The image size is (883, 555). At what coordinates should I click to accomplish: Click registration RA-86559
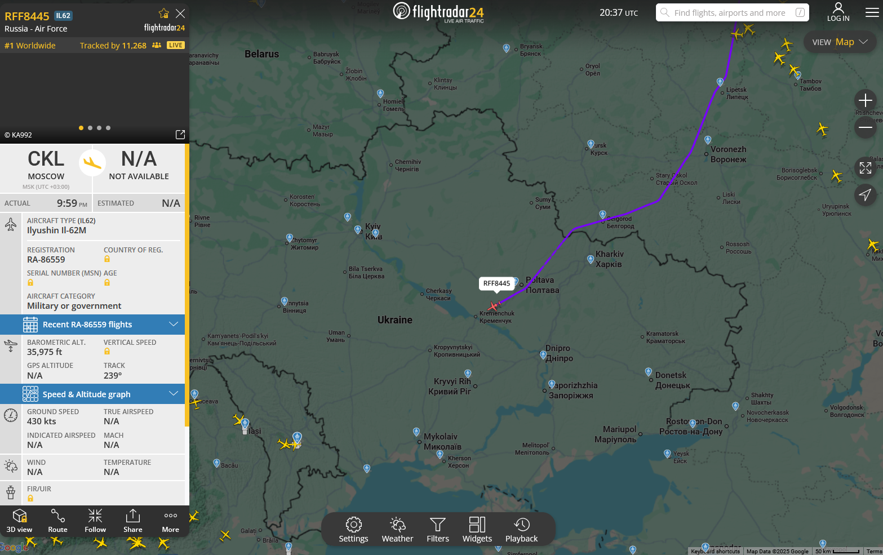[46, 260]
